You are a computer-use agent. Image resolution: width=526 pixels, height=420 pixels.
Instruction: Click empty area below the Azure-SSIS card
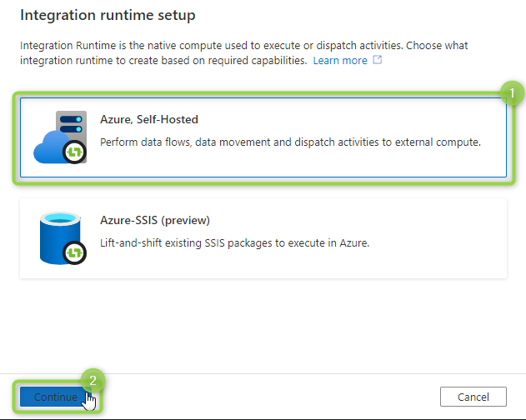point(263,325)
